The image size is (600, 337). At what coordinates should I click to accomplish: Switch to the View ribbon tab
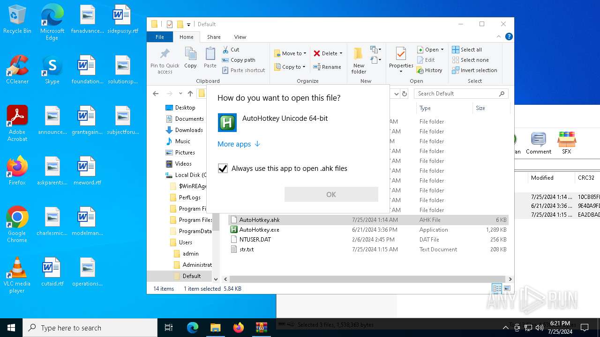point(240,37)
